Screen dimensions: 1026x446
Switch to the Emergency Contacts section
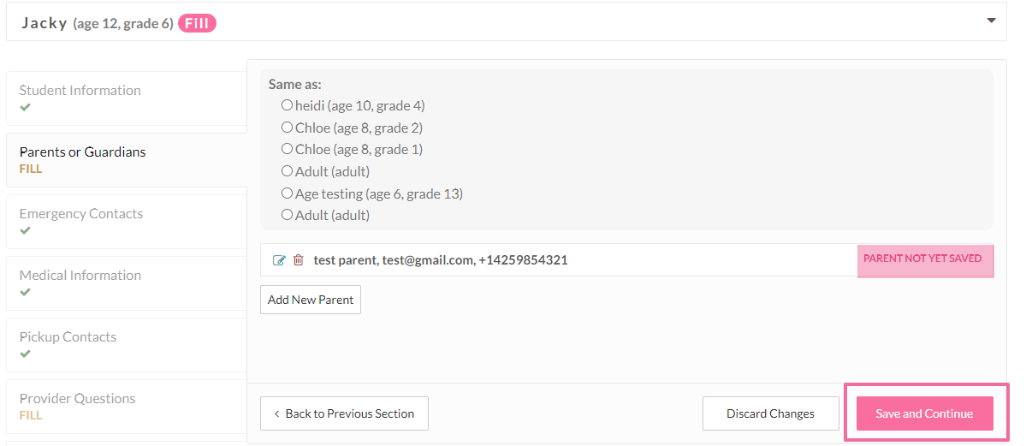[x=81, y=214]
